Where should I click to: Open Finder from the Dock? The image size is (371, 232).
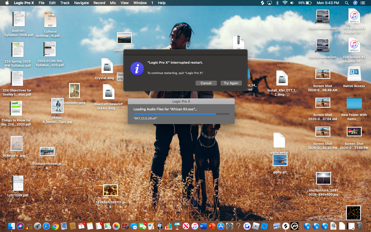tap(12, 226)
